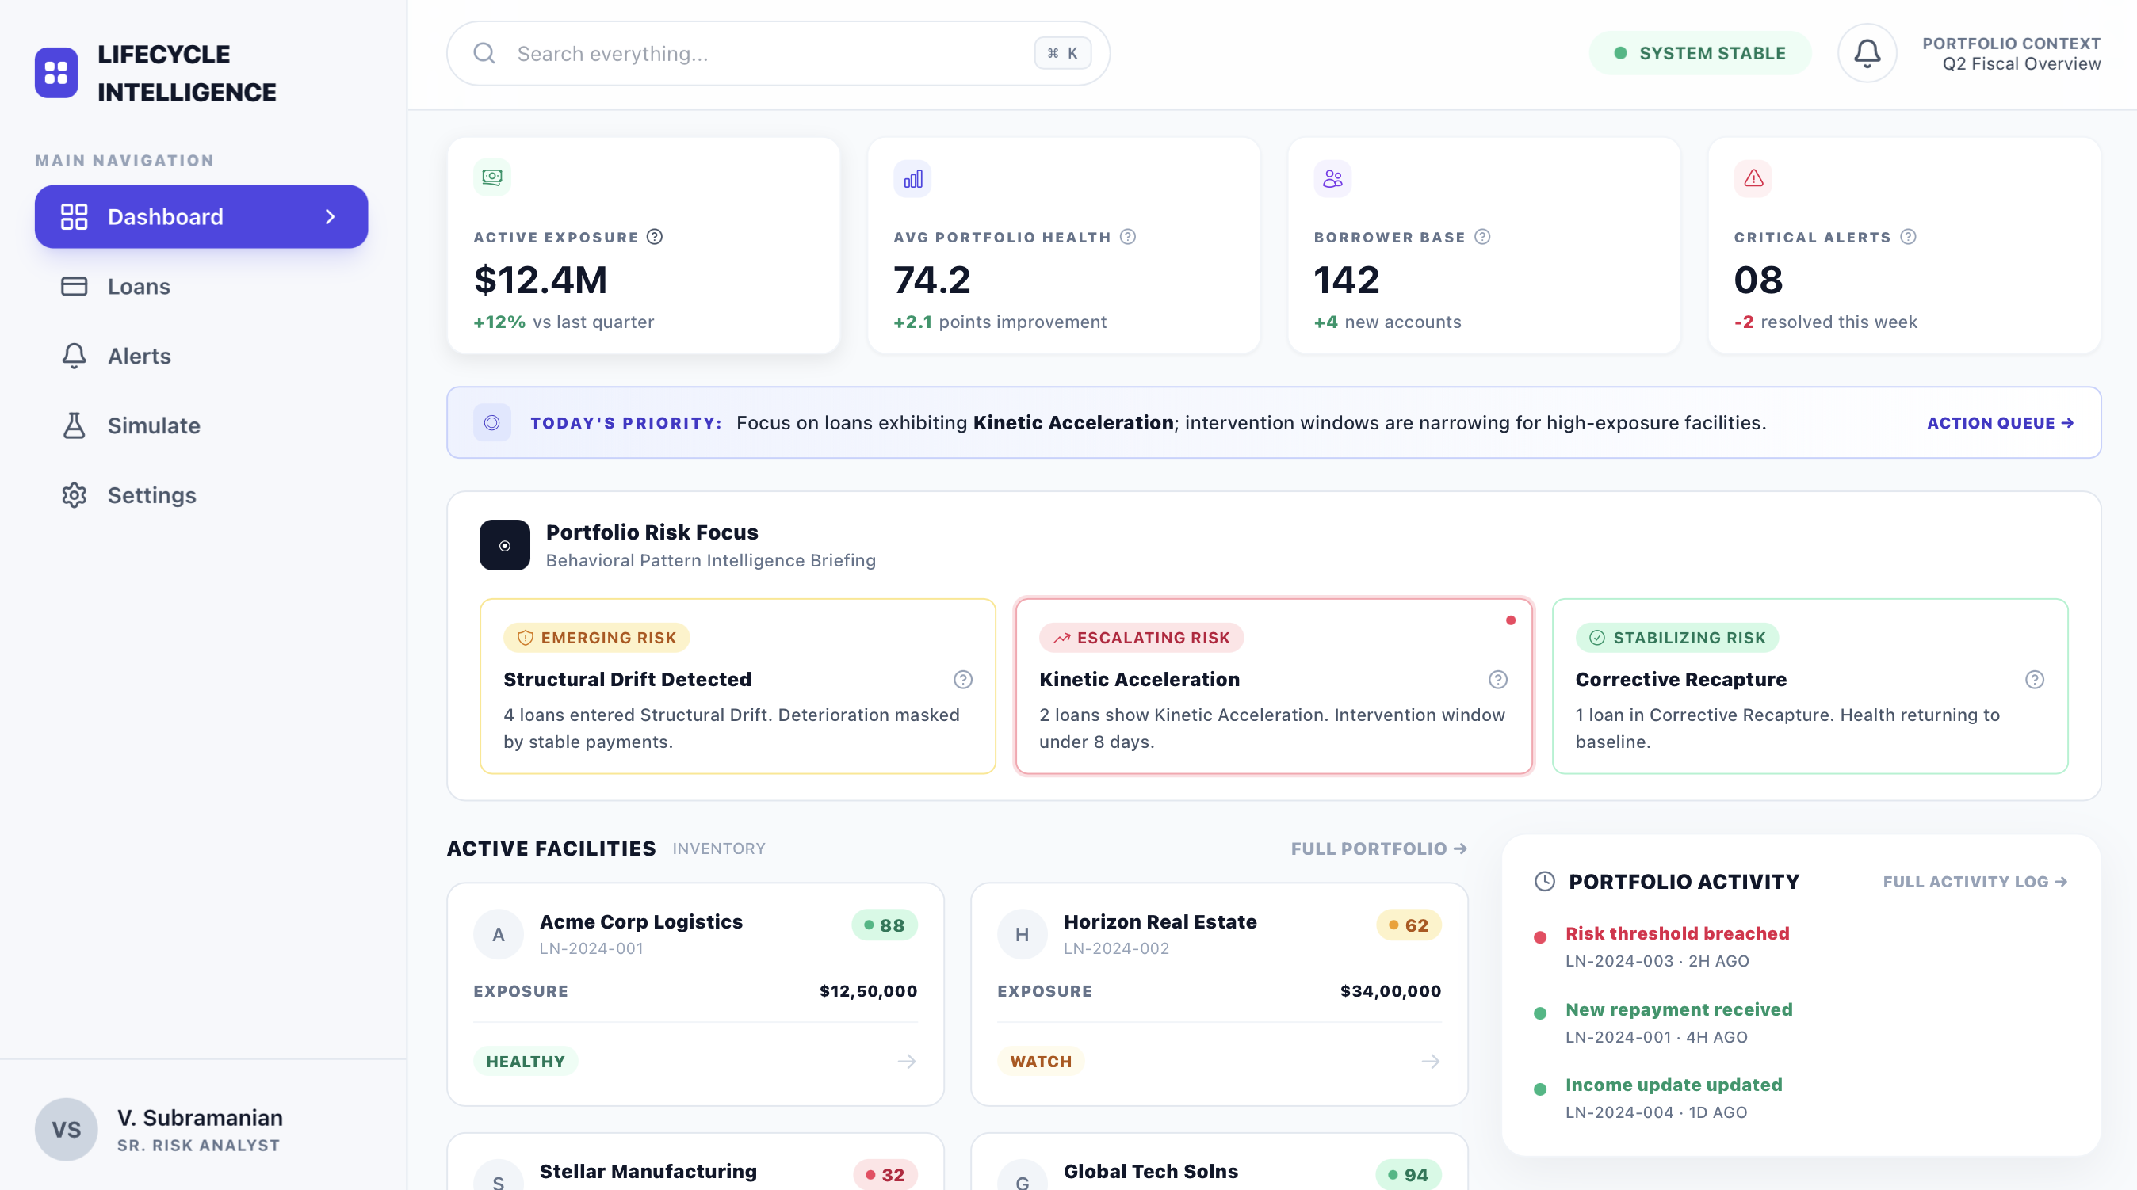Open Simulate menu item
The width and height of the screenshot is (2137, 1190).
point(154,425)
